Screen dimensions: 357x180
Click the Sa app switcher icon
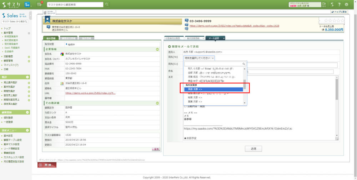pyautogui.click(x=27, y=5)
